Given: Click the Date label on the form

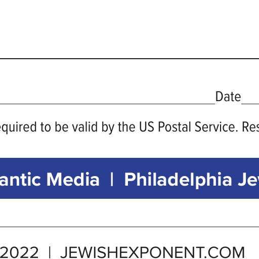Looking at the screenshot, I should [228, 97].
